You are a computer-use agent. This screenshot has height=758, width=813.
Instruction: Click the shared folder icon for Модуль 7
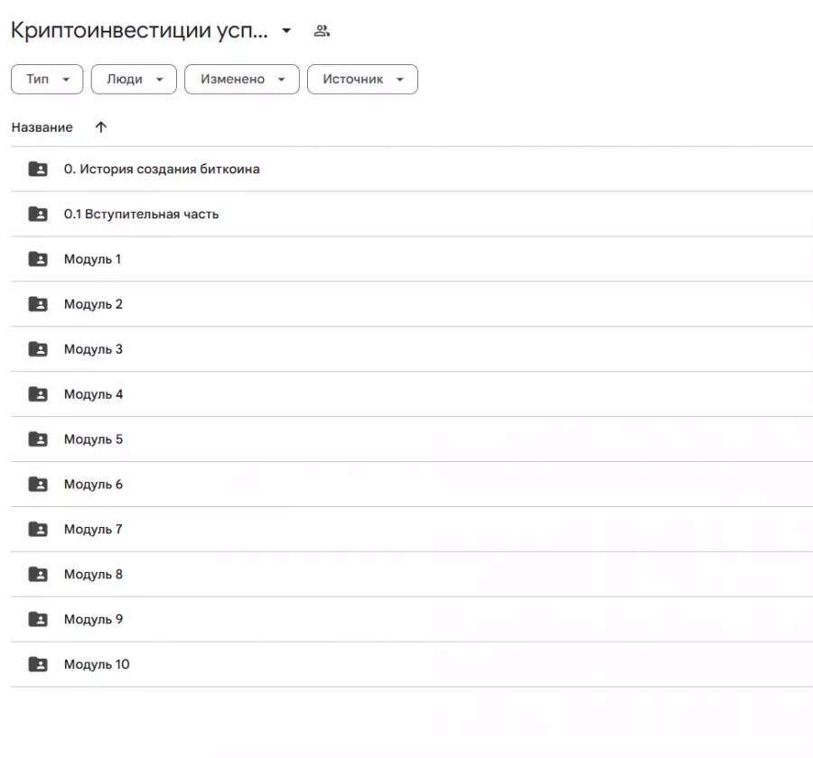[38, 530]
